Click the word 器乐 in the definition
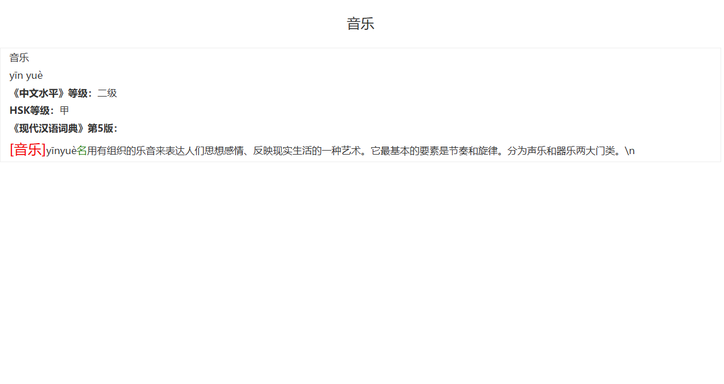 point(566,151)
